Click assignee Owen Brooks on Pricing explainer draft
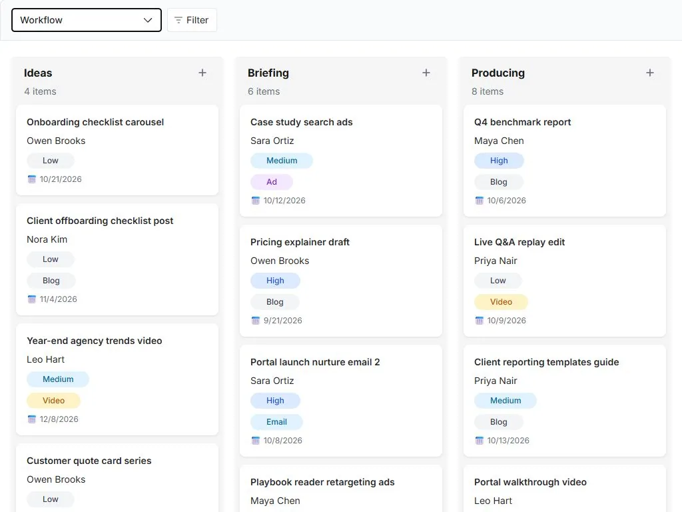Image resolution: width=682 pixels, height=512 pixels. pyautogui.click(x=280, y=261)
